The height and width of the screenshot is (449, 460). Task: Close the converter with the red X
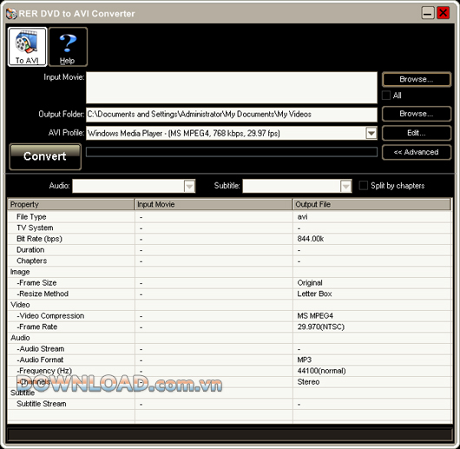pyautogui.click(x=443, y=13)
